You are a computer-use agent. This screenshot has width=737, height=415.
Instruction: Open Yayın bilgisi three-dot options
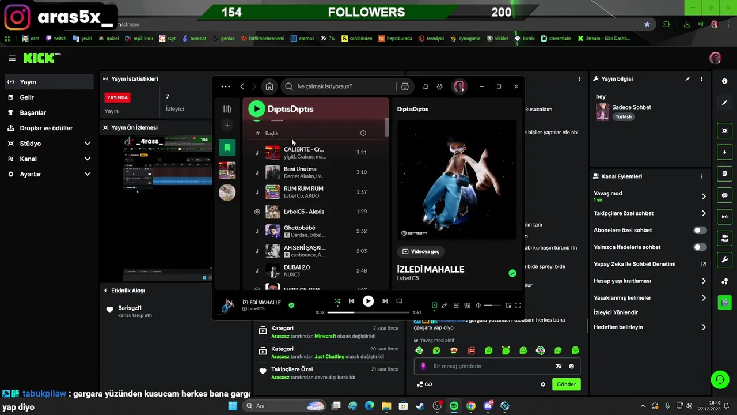point(701,79)
